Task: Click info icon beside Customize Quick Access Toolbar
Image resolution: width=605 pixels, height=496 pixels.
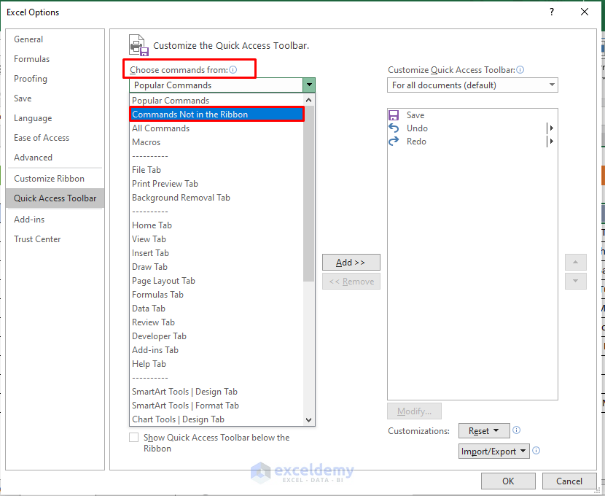Action: (520, 70)
